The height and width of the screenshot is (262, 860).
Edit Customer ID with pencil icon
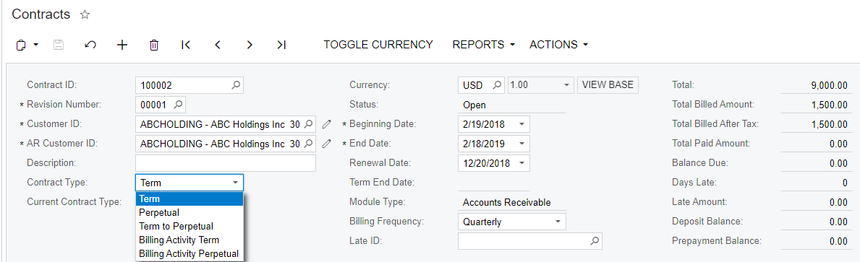pyautogui.click(x=326, y=124)
